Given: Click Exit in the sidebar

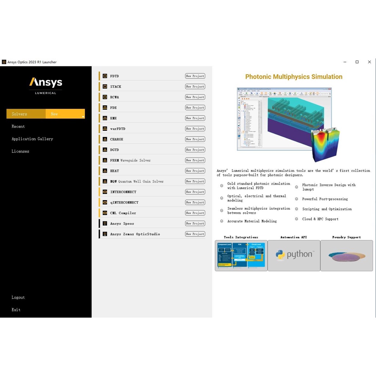Looking at the screenshot, I should [16, 310].
